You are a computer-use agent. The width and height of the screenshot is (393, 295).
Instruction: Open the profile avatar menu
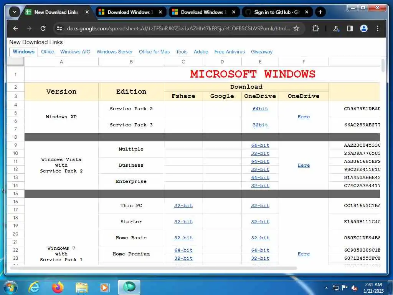[364, 28]
